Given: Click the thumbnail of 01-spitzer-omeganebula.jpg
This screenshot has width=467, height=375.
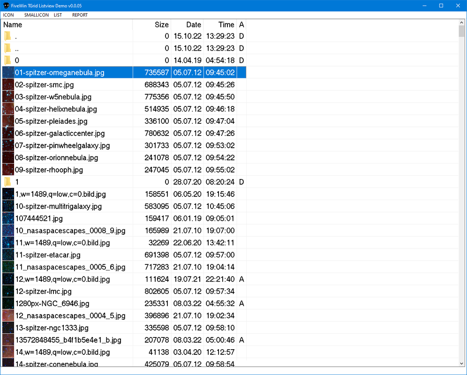Looking at the screenshot, I should (8, 73).
